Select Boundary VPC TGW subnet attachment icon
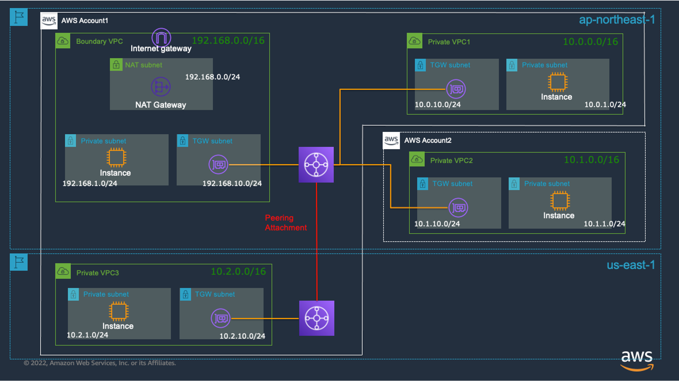This screenshot has width=679, height=381. 218,164
